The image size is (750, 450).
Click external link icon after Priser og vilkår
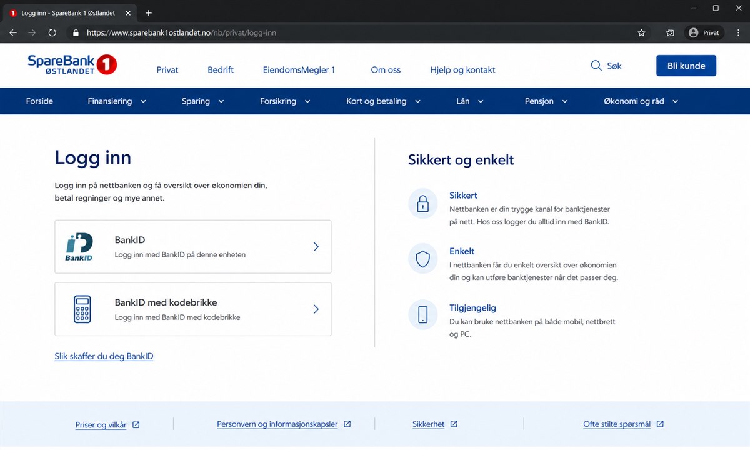[x=136, y=425]
